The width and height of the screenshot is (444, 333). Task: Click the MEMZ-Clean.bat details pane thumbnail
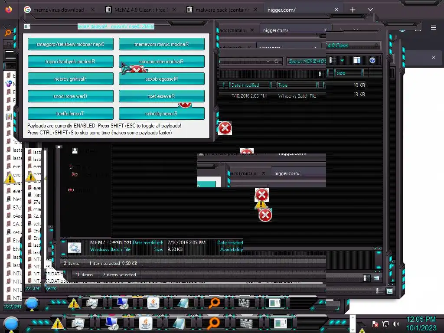[x=75, y=248]
